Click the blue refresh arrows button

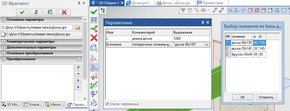point(36,12)
